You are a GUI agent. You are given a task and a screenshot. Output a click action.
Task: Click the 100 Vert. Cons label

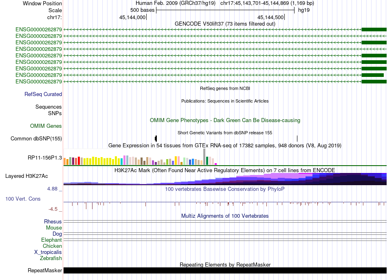23,199
